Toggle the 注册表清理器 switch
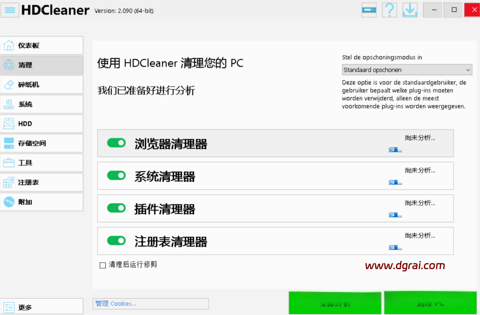This screenshot has height=315, width=480. tap(116, 241)
